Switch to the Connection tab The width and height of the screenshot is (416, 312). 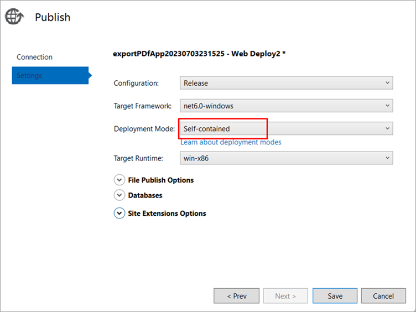pyautogui.click(x=34, y=57)
